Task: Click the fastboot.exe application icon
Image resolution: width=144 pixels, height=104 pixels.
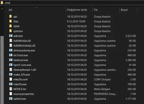Action: coord(11,60)
